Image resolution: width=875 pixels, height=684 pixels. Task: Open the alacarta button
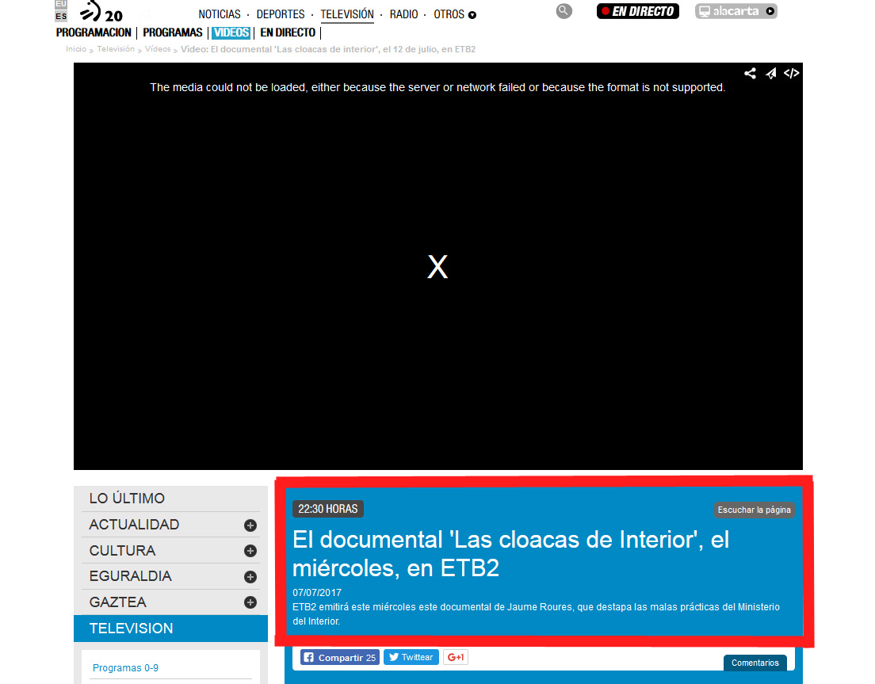[736, 11]
